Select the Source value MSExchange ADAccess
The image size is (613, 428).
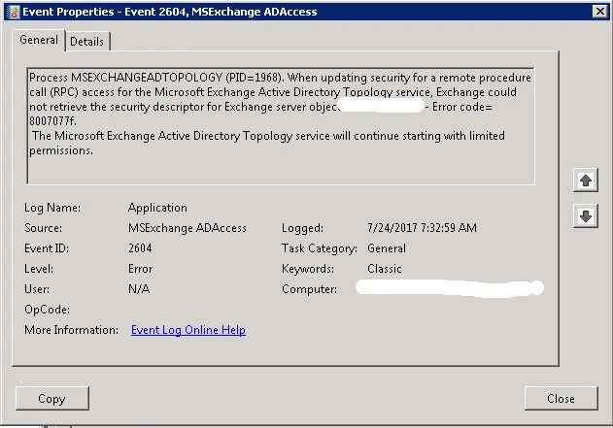[x=187, y=228]
